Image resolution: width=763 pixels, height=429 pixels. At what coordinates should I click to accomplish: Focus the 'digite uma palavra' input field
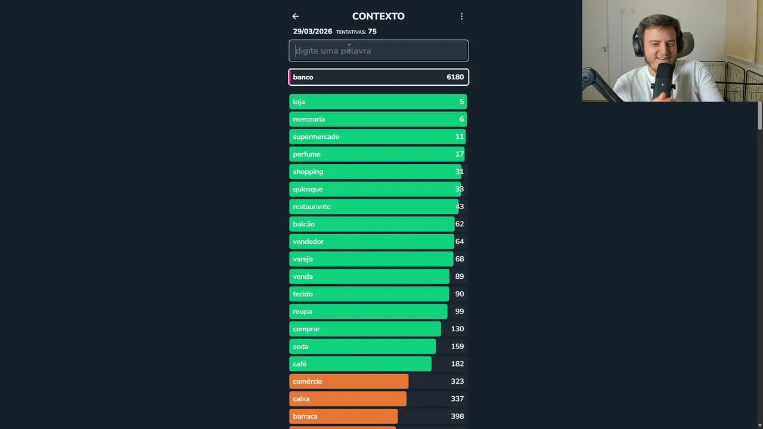[x=379, y=51]
